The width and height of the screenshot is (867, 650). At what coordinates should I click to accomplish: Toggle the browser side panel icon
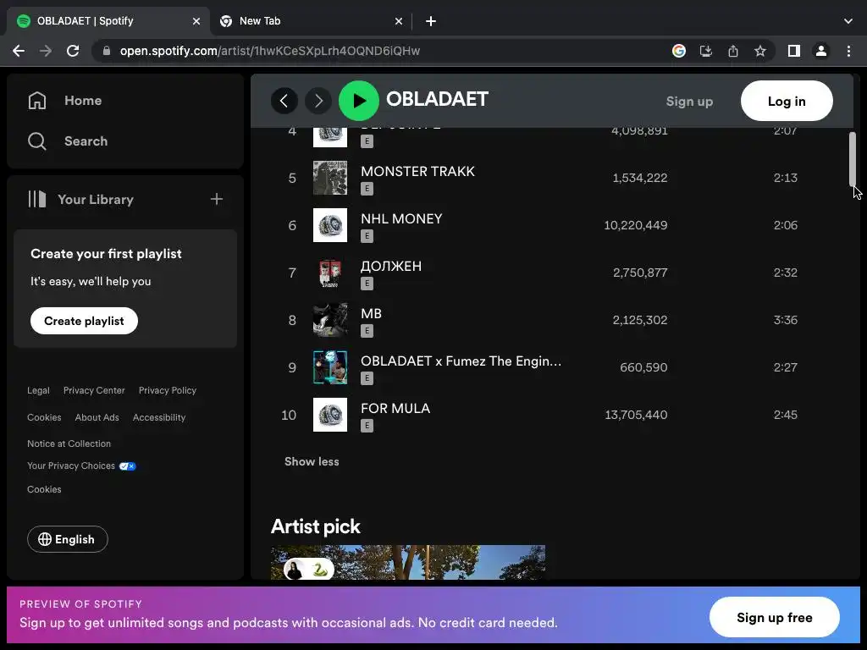(794, 51)
